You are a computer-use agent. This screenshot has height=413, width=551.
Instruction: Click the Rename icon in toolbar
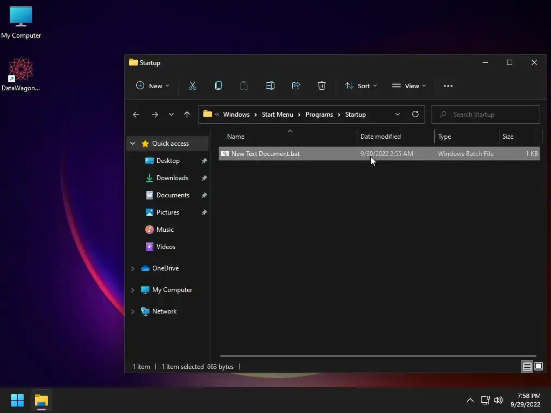270,86
